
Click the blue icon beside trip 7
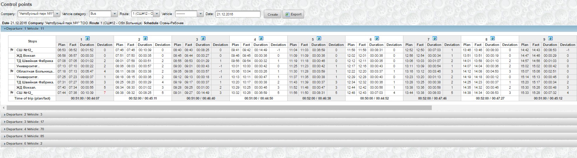pos(435,39)
